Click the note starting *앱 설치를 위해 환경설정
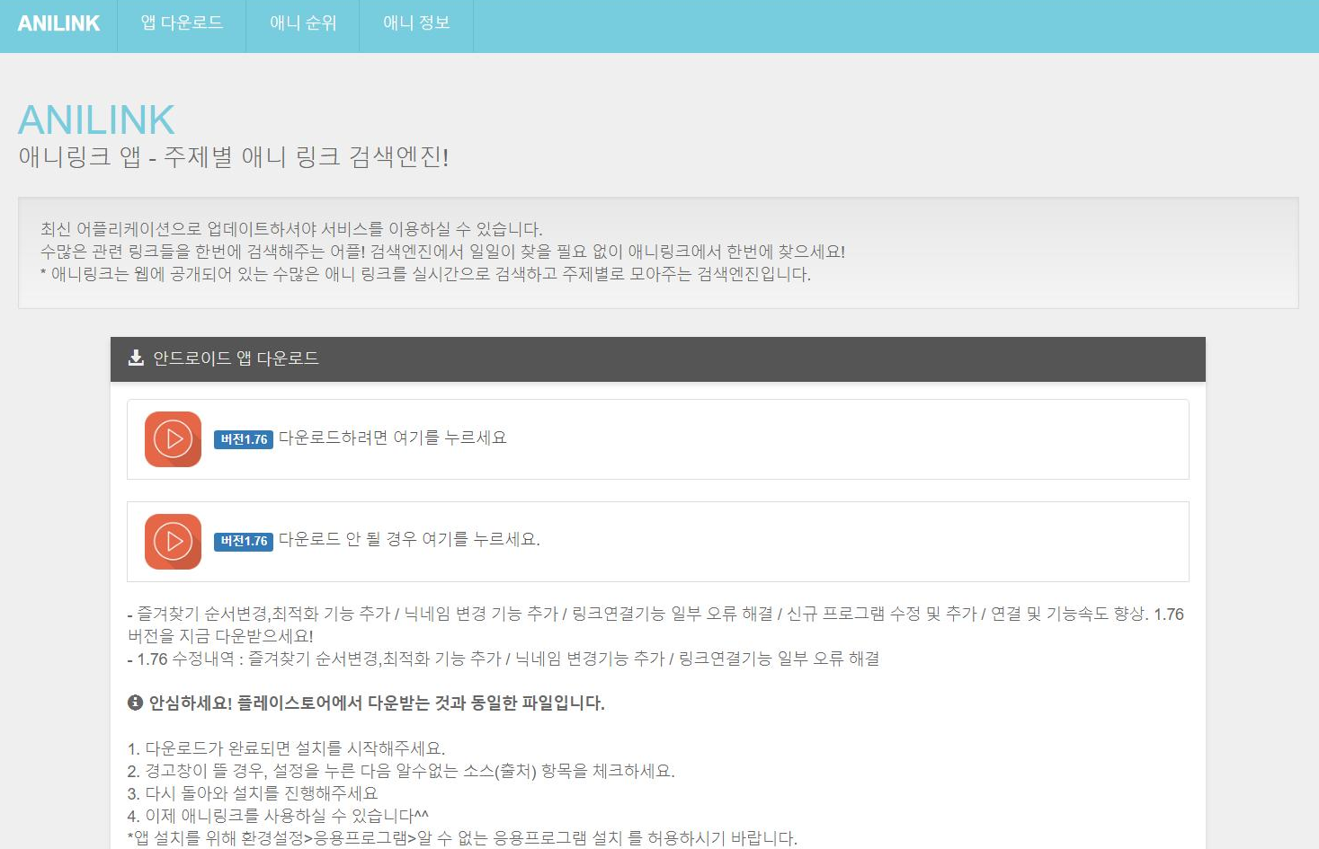 tap(462, 838)
